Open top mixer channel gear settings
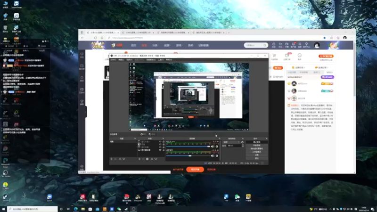The image size is (377, 212). [217, 147]
